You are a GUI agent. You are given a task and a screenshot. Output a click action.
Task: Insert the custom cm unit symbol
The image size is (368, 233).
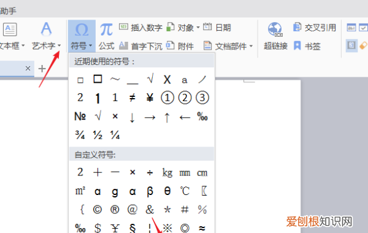[202, 173]
